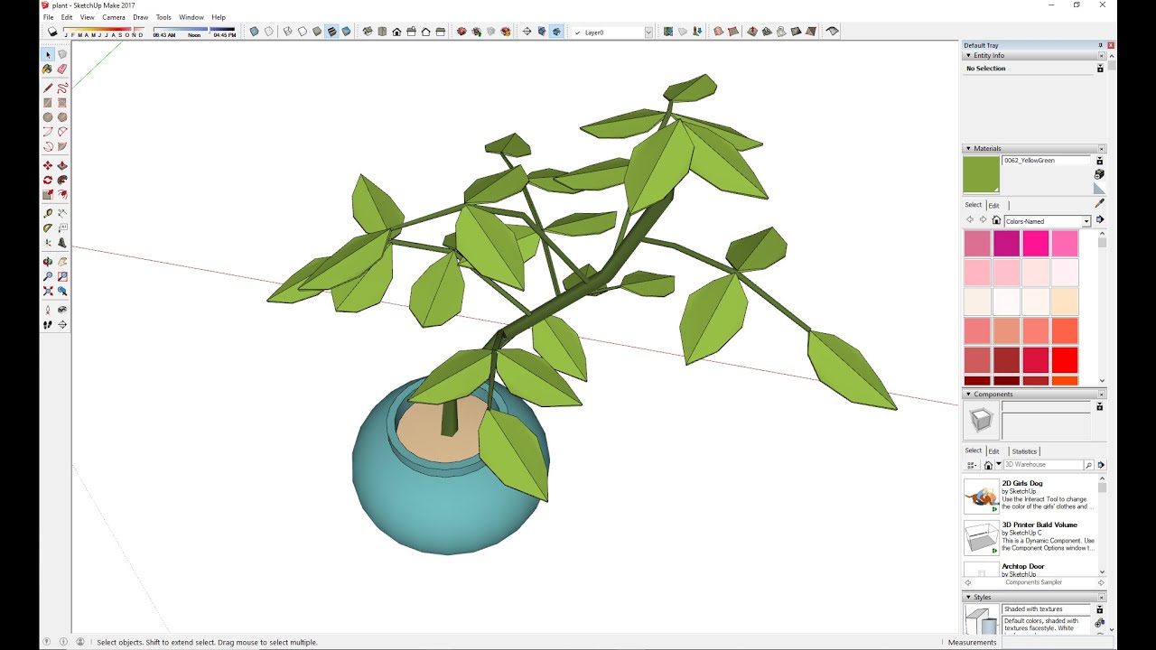Adjust the shadow time-of-day slider

pyautogui.click(x=194, y=30)
